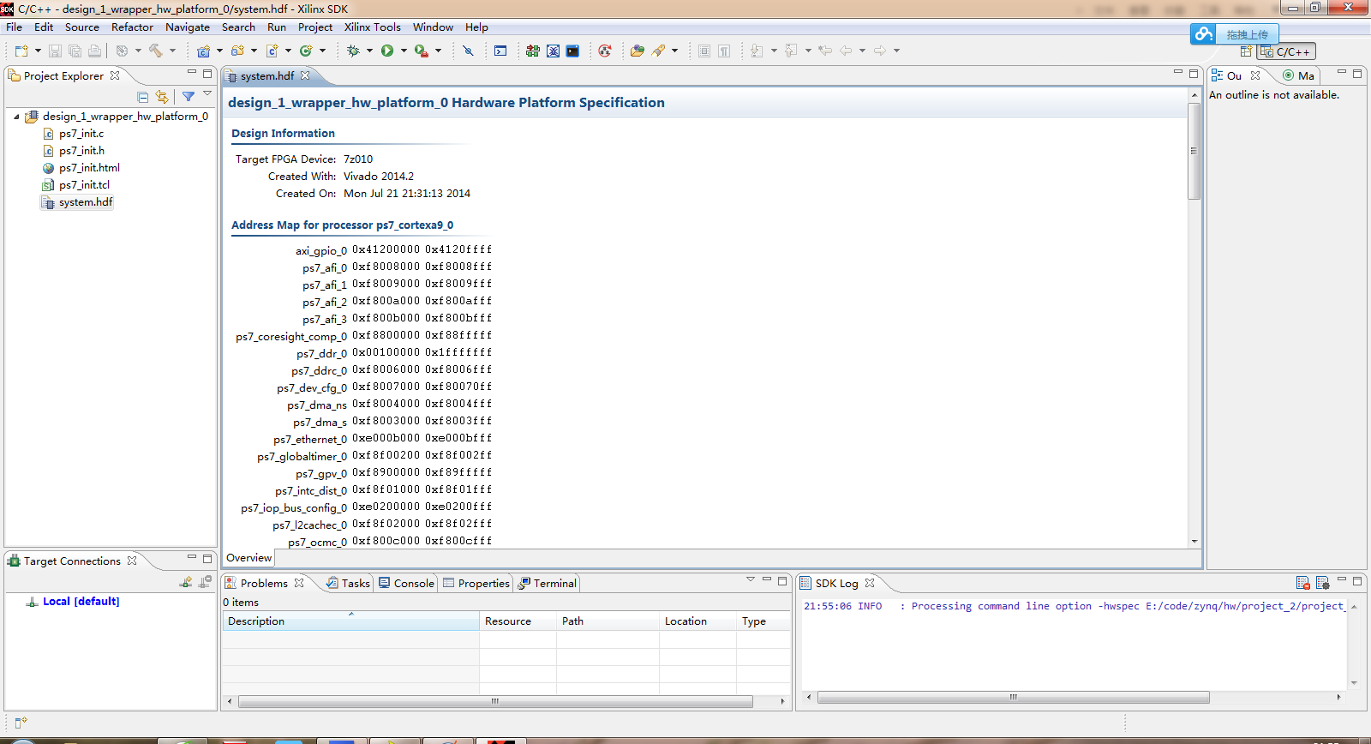The height and width of the screenshot is (744, 1371).
Task: Clear the SDK Log with its toolbar icon
Action: (x=1302, y=583)
